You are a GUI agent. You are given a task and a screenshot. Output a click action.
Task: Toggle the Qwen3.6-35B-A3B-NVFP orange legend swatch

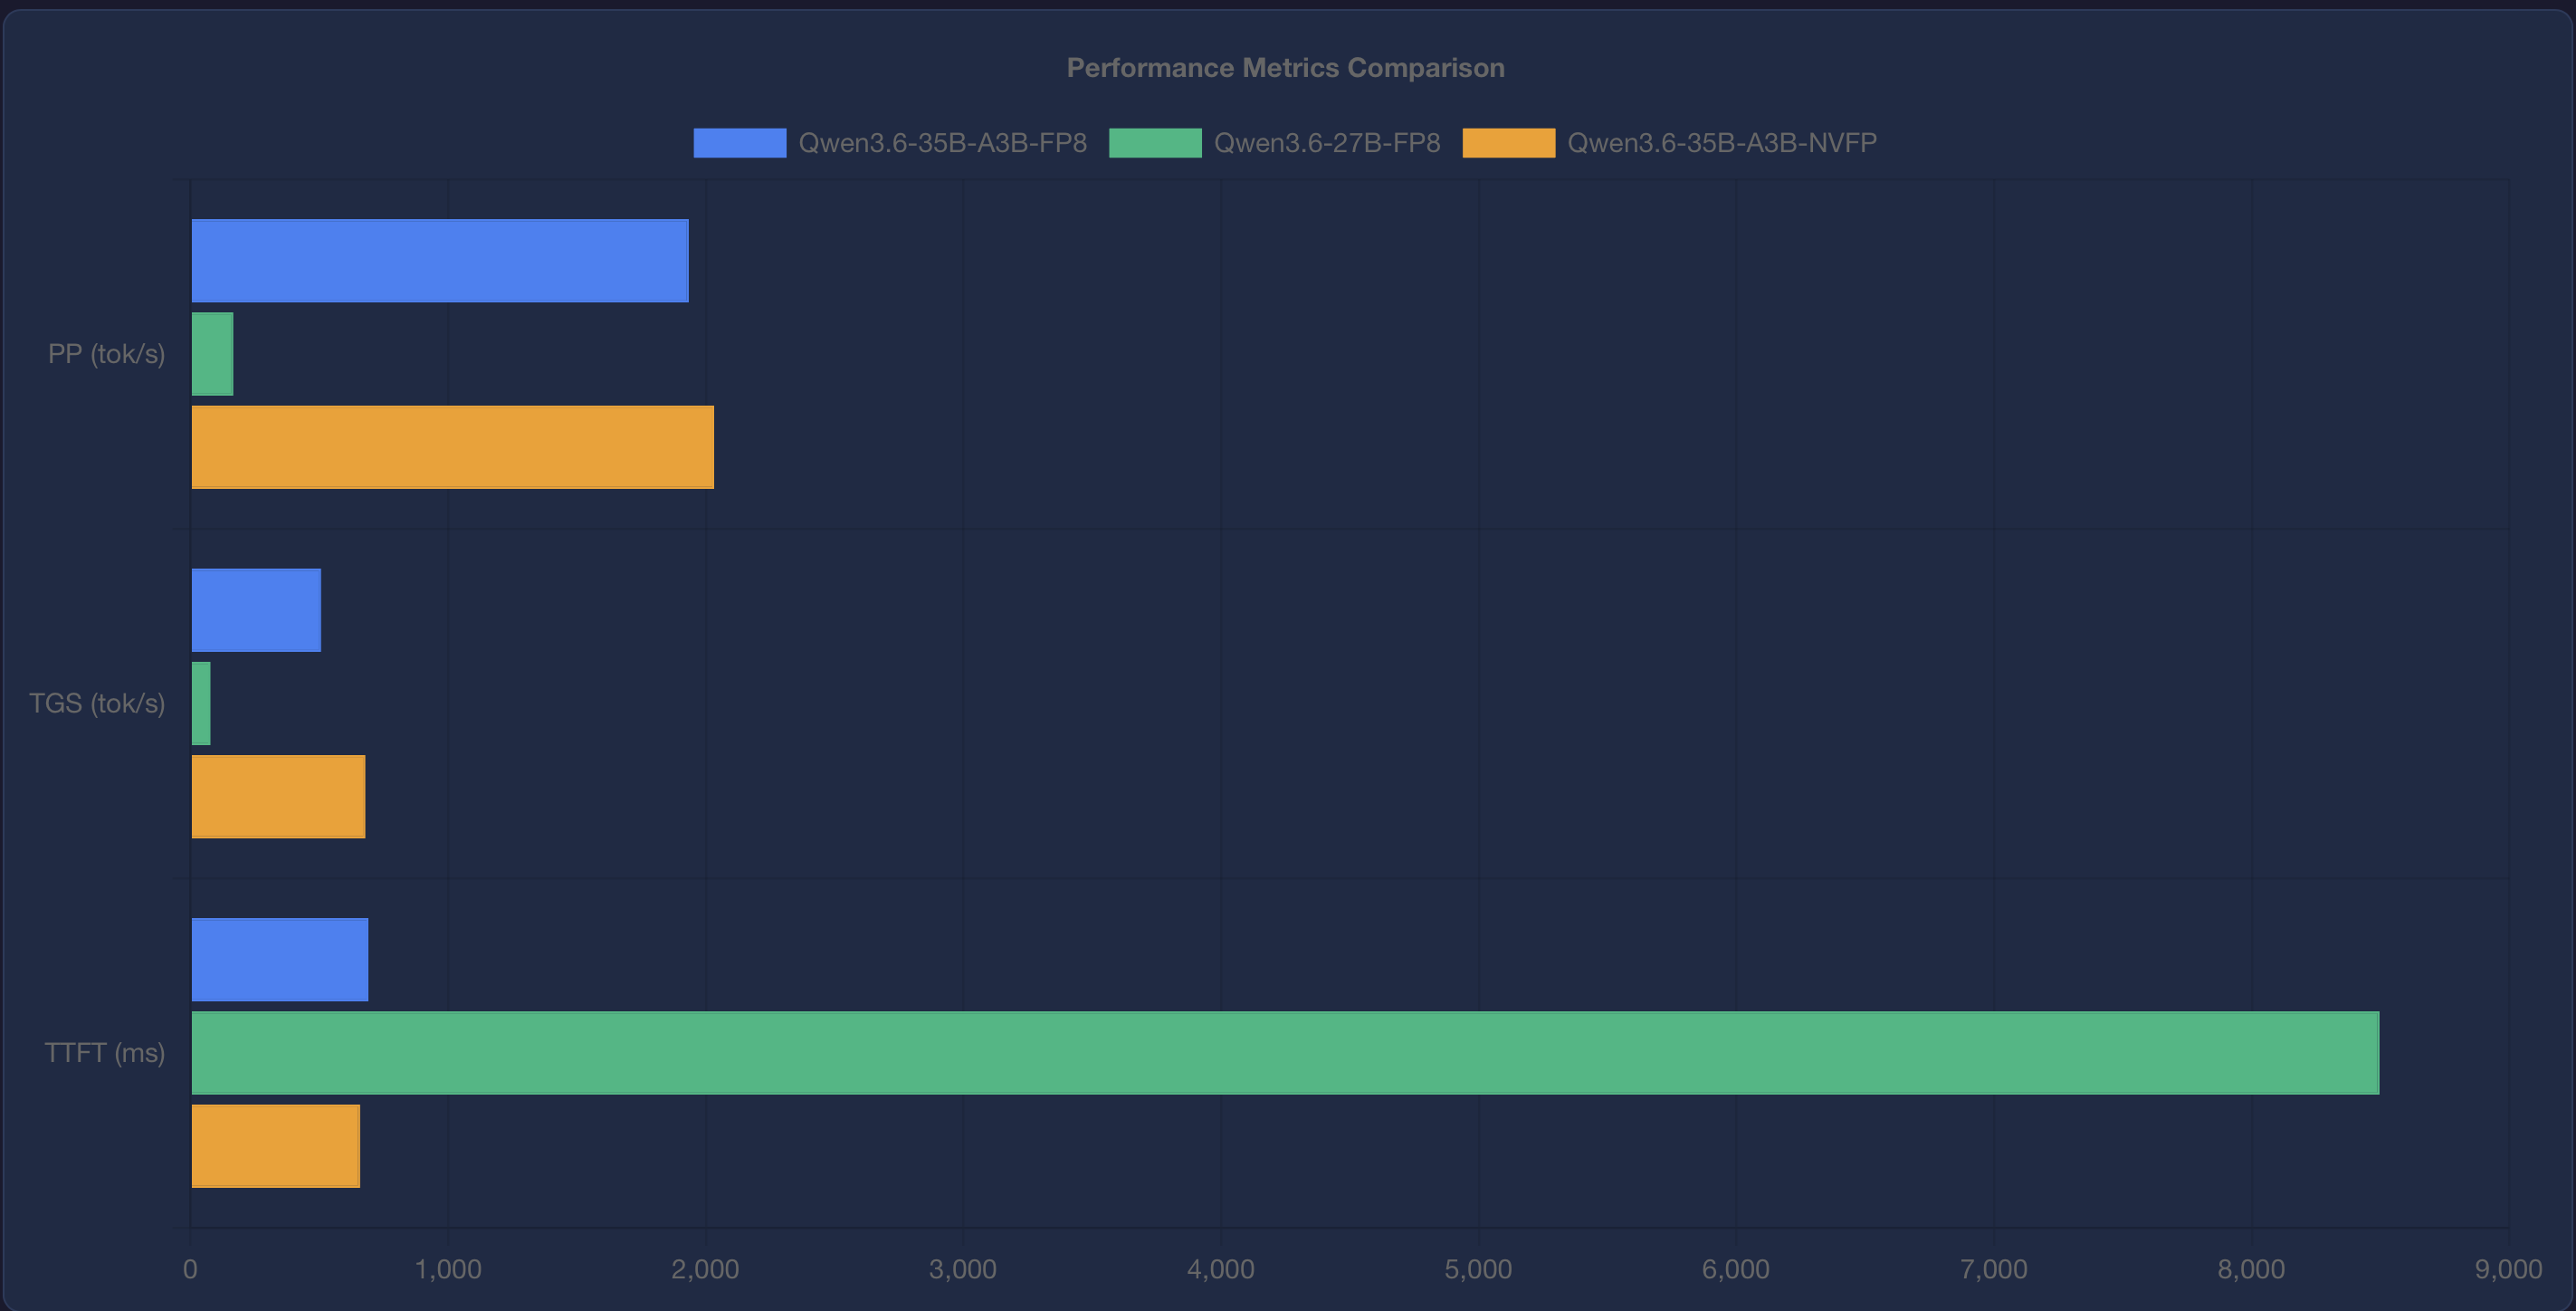click(1509, 143)
